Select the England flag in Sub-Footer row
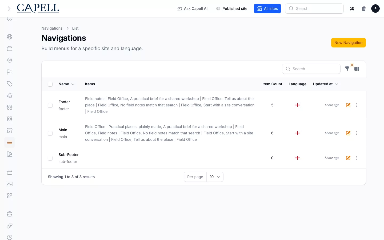The image size is (384, 240). [298, 158]
